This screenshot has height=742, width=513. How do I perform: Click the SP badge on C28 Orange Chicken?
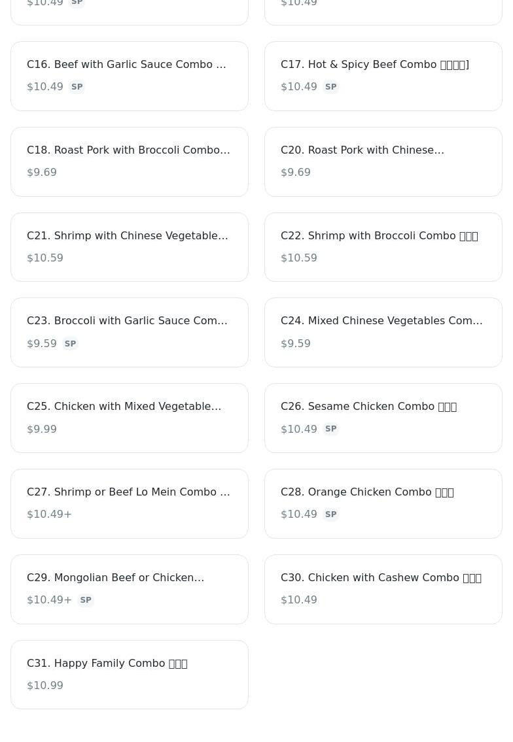(330, 514)
